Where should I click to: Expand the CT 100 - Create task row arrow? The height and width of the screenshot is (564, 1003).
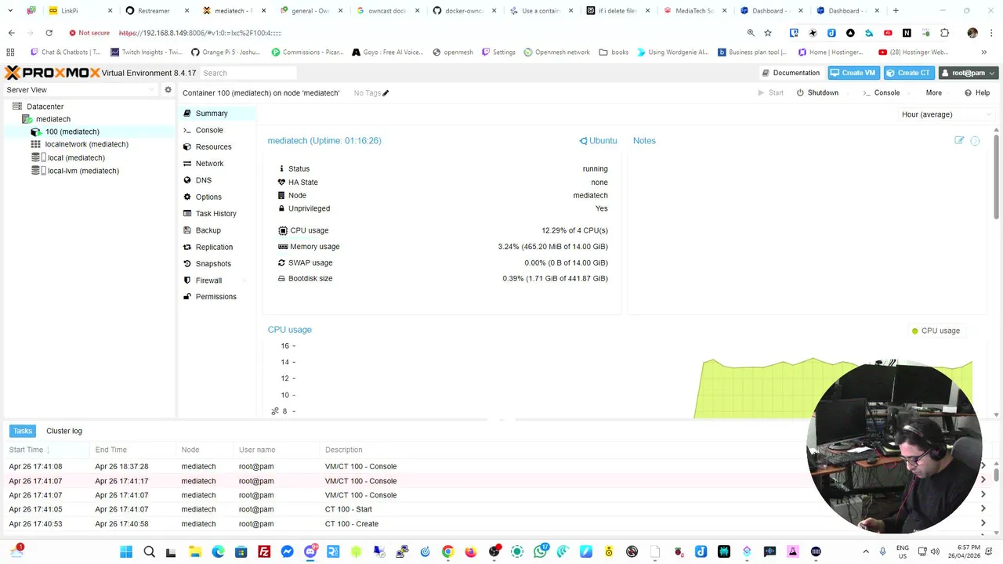tap(983, 524)
